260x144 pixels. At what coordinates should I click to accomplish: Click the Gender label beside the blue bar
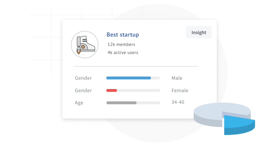pos(83,78)
